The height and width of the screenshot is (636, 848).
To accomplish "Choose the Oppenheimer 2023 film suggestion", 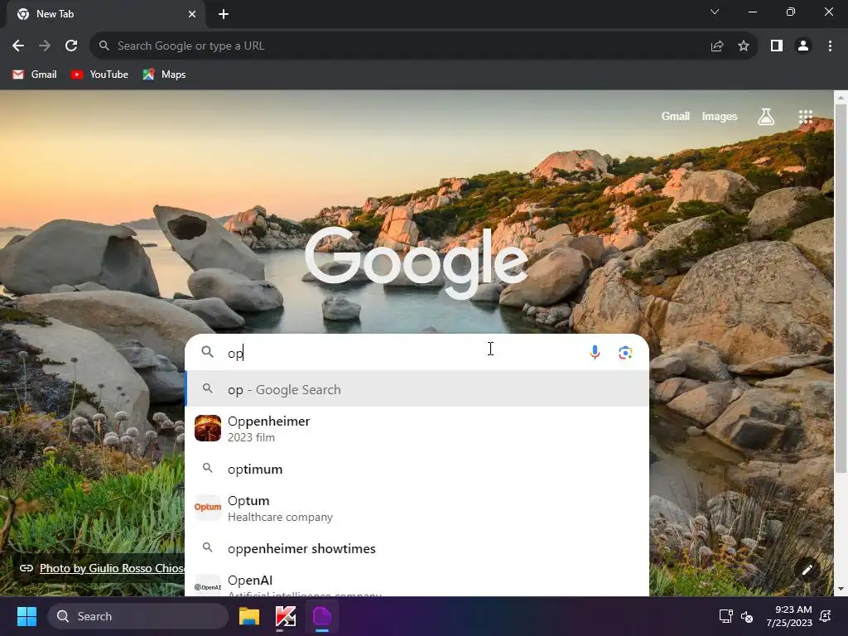I will point(417,429).
